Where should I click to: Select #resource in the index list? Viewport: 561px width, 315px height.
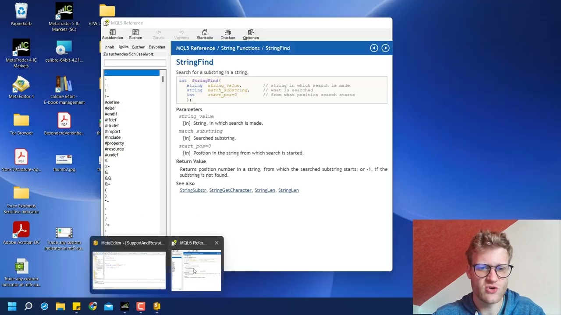(x=114, y=149)
